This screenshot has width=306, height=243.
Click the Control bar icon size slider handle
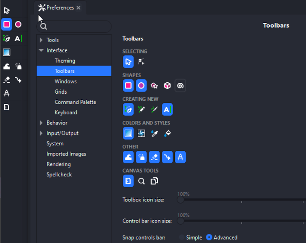pyautogui.click(x=181, y=221)
